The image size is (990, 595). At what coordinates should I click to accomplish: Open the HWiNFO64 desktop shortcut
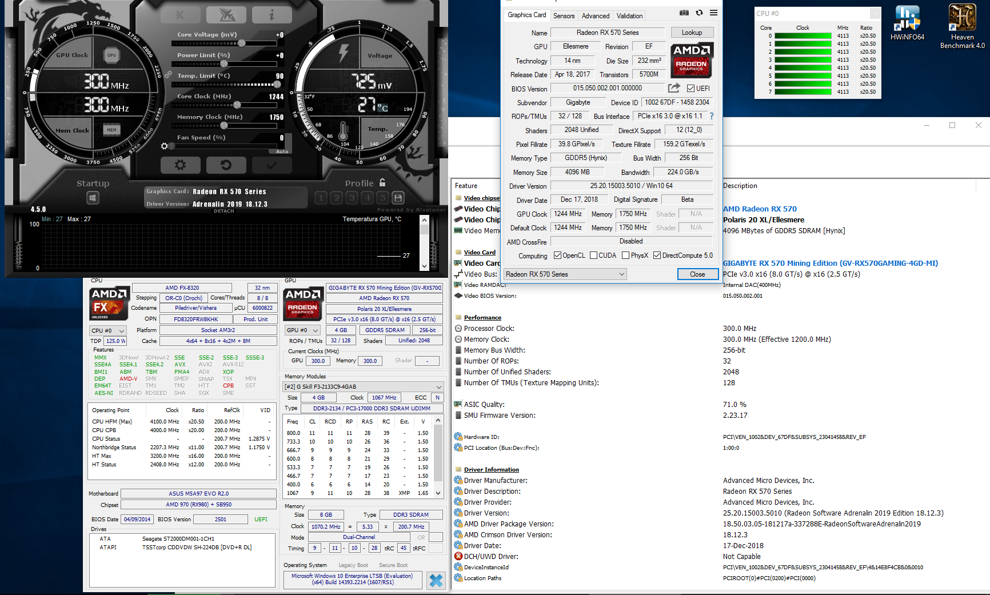tap(908, 23)
